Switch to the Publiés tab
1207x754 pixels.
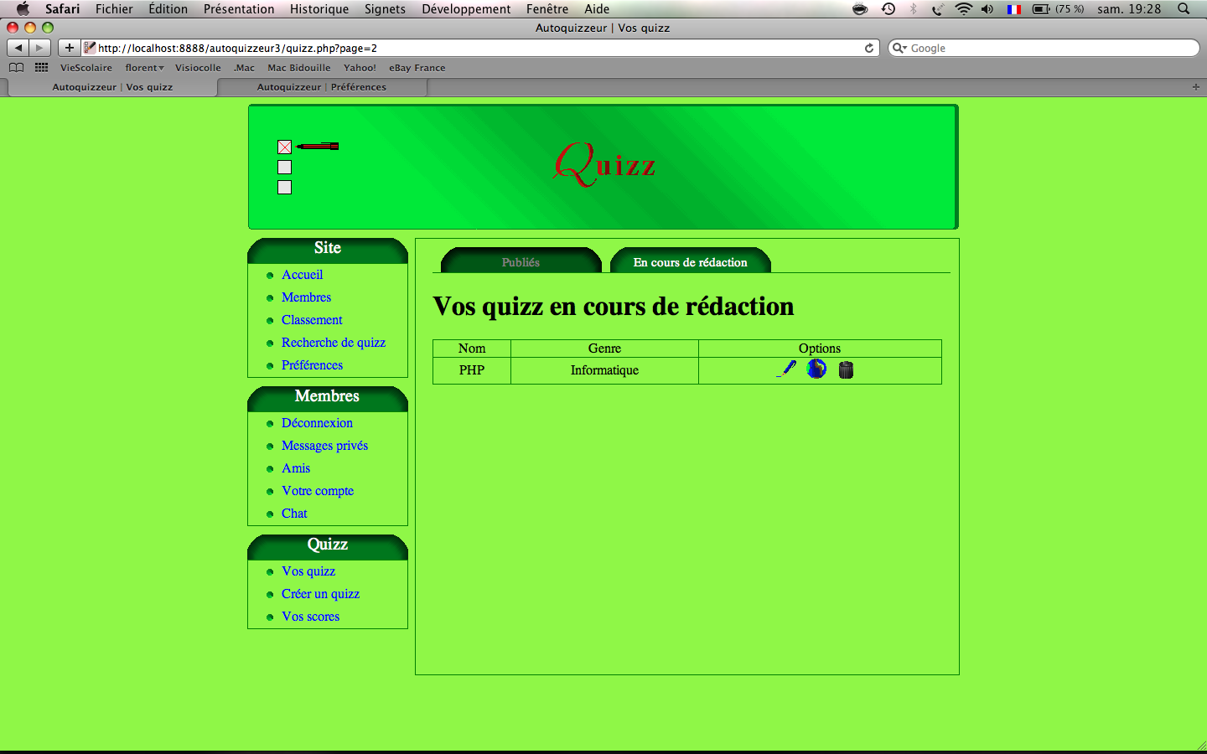(521, 262)
